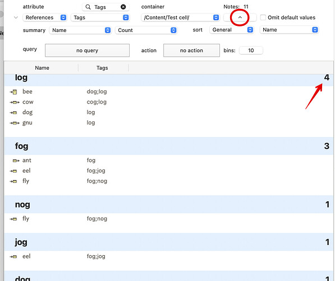Click the Tags search text field
This screenshot has height=281, width=335.
click(x=105, y=7)
